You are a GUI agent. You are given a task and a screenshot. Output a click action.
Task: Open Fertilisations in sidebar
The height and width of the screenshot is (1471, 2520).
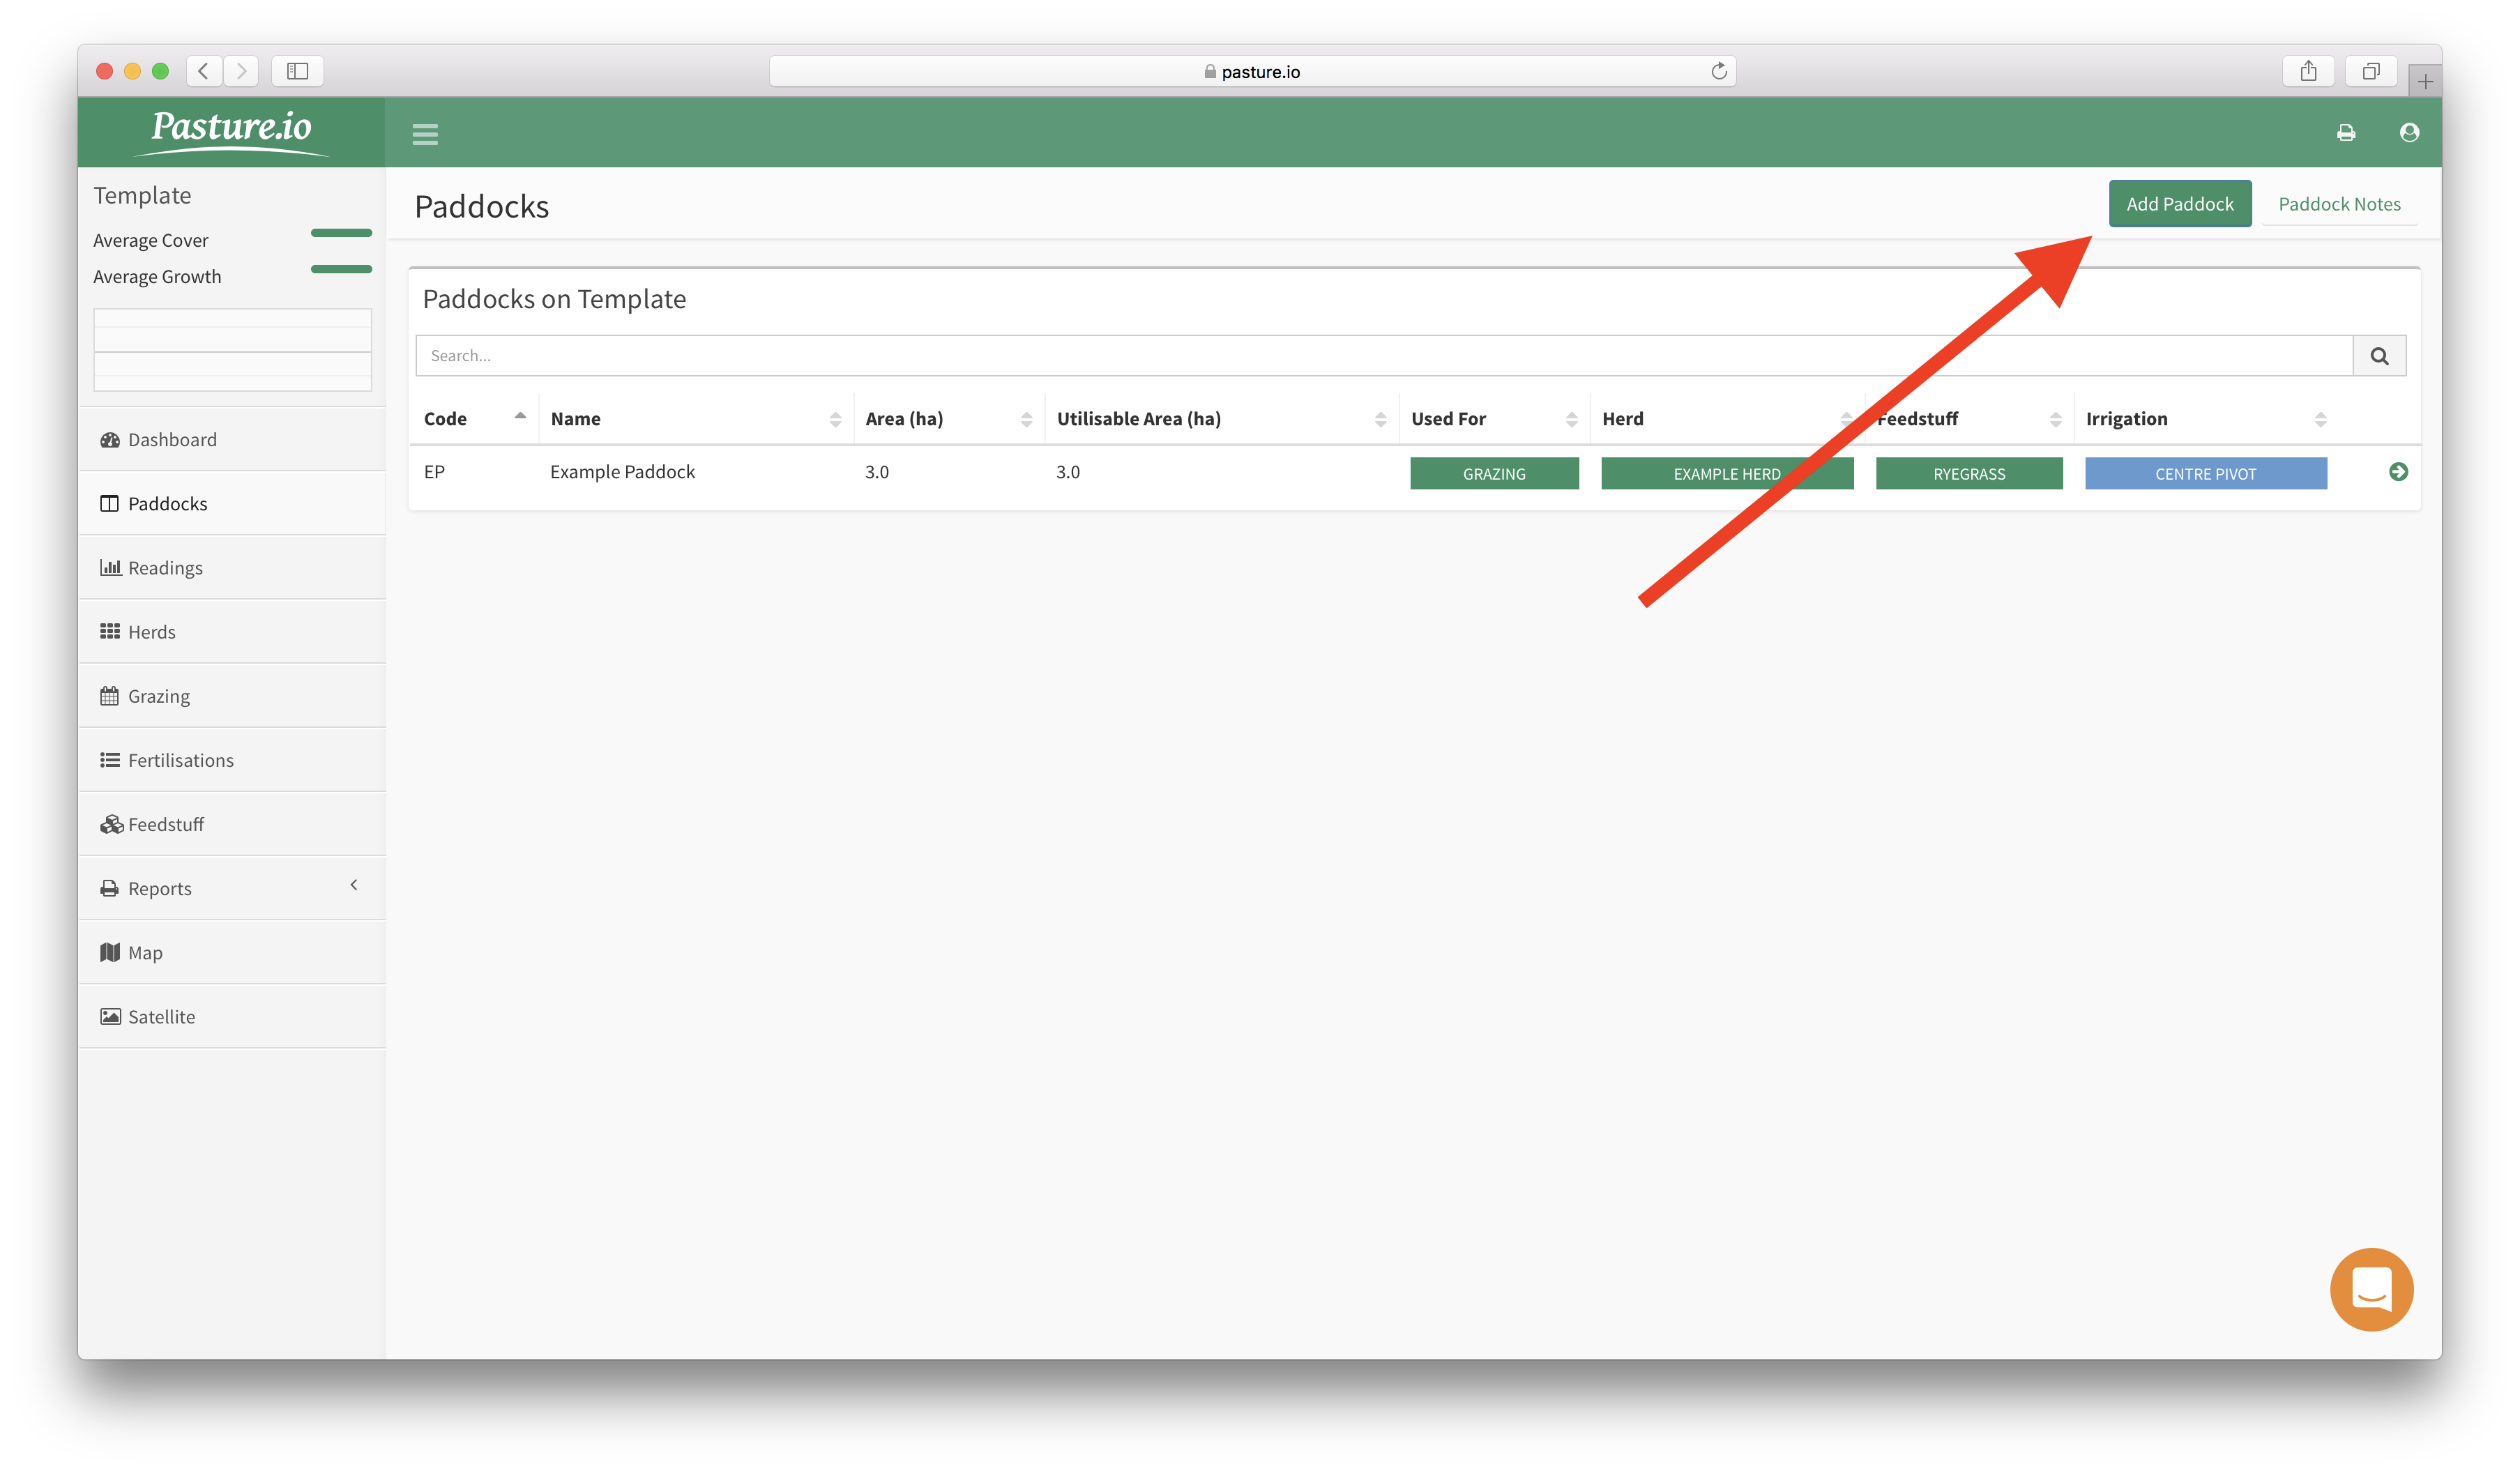(x=232, y=760)
